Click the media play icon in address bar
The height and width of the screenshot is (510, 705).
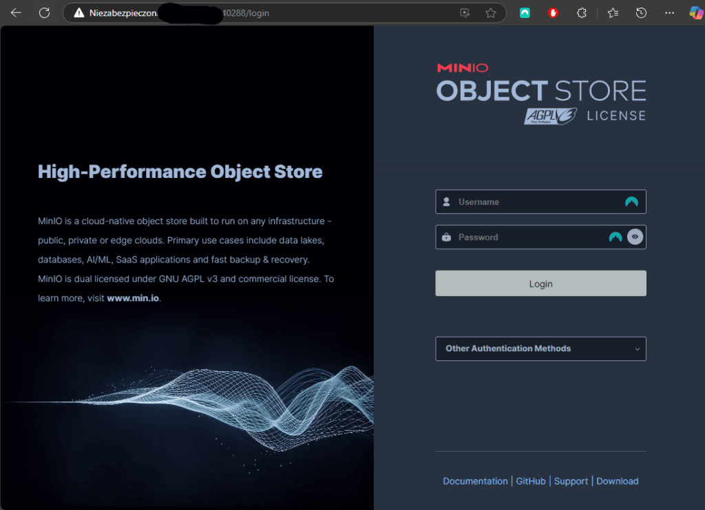465,13
